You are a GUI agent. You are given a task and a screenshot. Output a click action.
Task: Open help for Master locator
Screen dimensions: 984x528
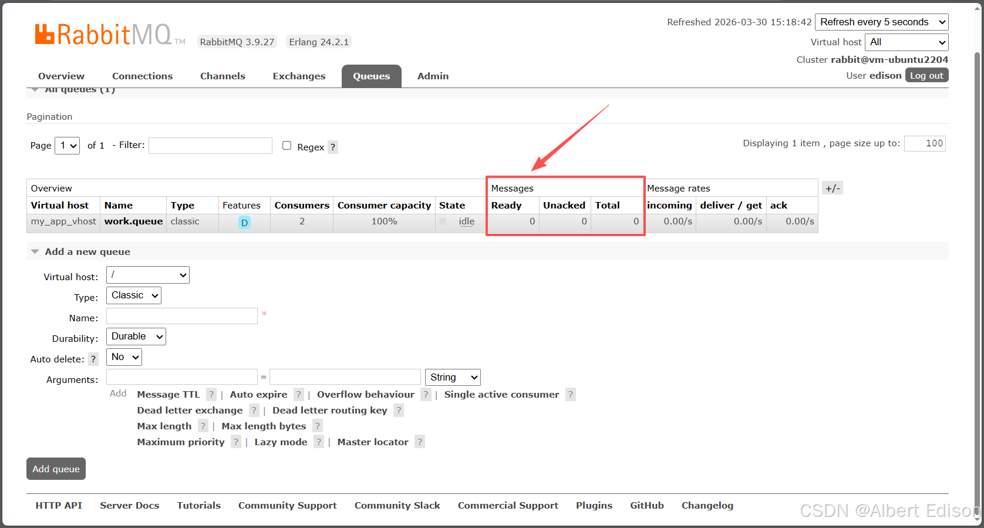[419, 442]
